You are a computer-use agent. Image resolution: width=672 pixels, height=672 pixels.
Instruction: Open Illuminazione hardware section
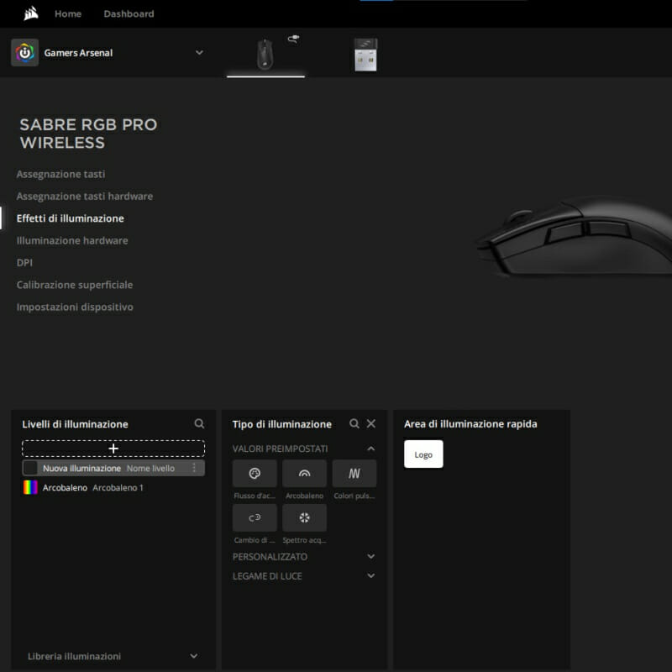[72, 241]
